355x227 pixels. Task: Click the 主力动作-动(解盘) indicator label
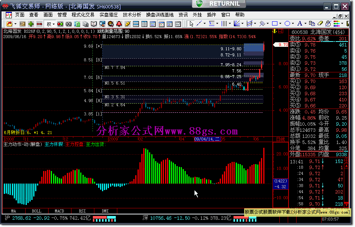pos(23,144)
